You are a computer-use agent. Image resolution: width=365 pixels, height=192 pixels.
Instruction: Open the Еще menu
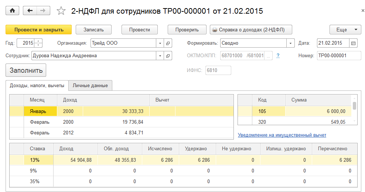(x=345, y=30)
